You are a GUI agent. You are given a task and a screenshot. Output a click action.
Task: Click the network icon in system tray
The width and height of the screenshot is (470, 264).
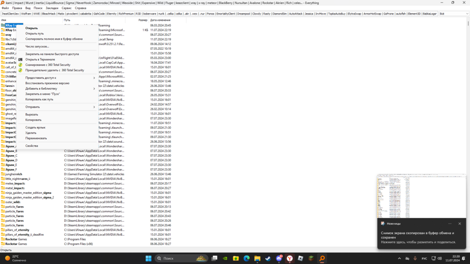(x=433, y=258)
